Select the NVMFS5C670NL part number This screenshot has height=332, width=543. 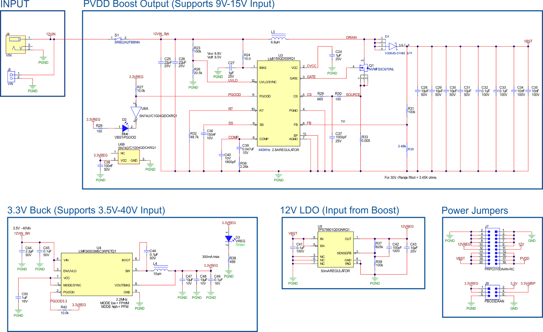tap(381, 69)
